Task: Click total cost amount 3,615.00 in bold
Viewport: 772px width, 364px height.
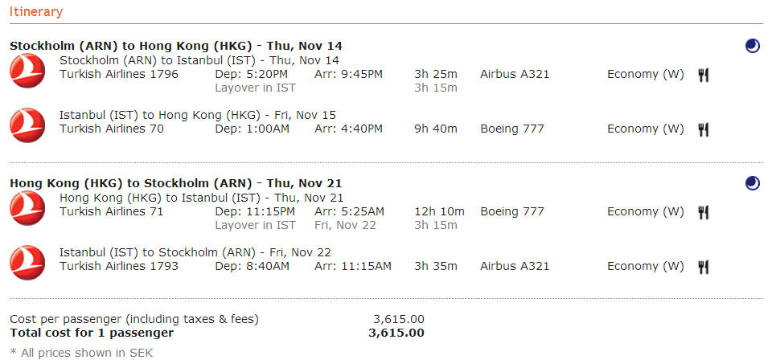Action: pyautogui.click(x=396, y=333)
